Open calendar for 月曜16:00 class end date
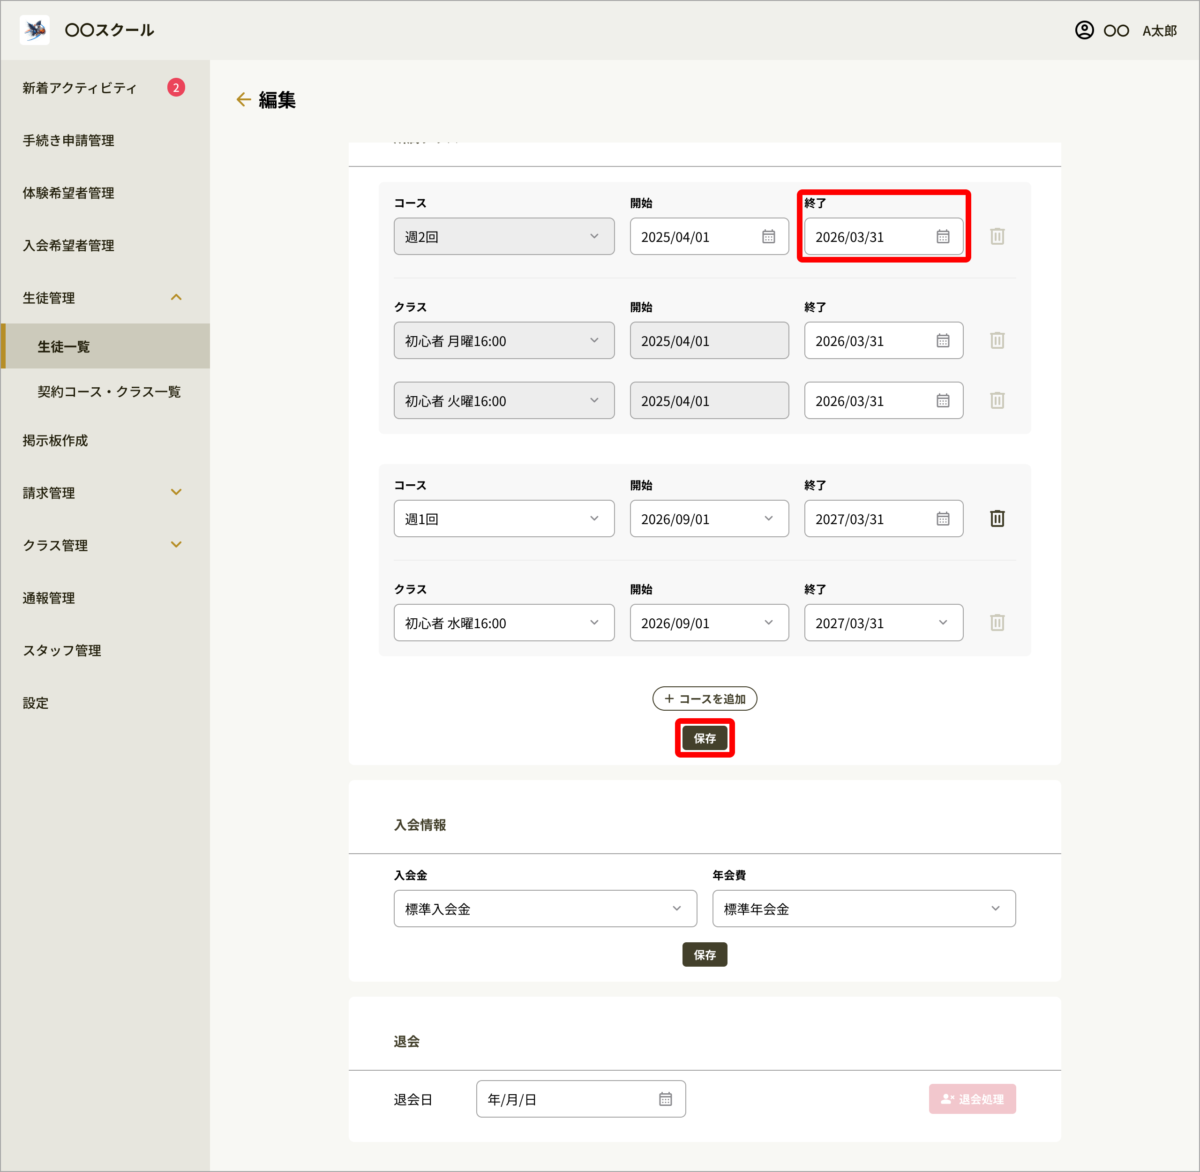Image resolution: width=1200 pixels, height=1172 pixels. (x=943, y=340)
